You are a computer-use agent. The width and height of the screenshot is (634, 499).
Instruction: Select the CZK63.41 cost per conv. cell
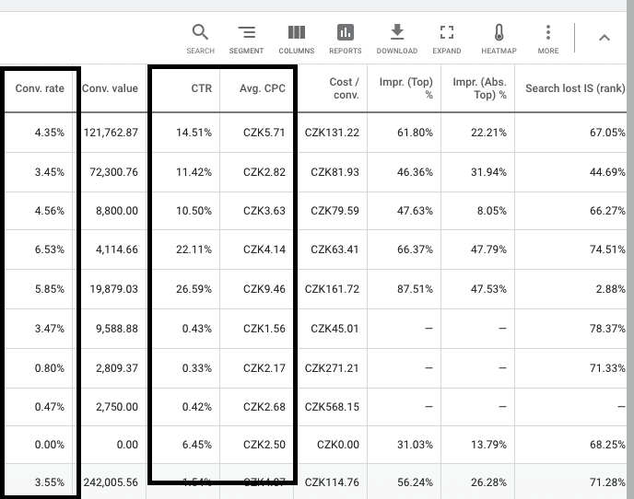[x=335, y=249]
